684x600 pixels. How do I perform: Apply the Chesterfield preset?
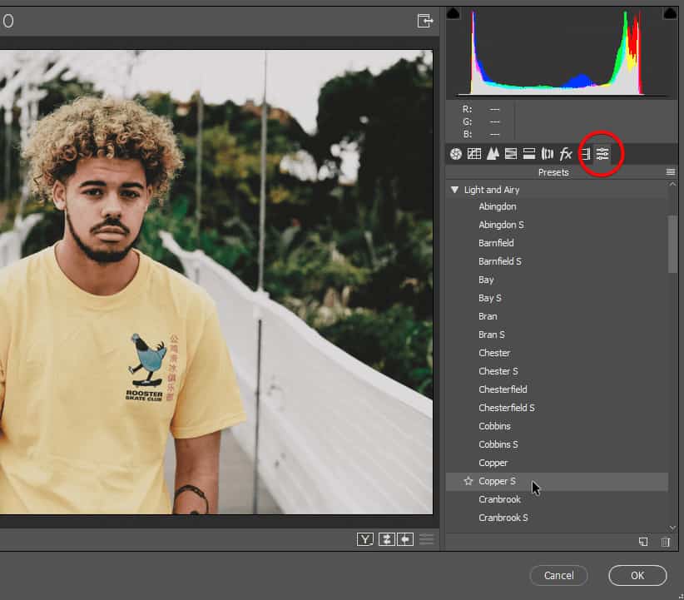[x=503, y=389]
